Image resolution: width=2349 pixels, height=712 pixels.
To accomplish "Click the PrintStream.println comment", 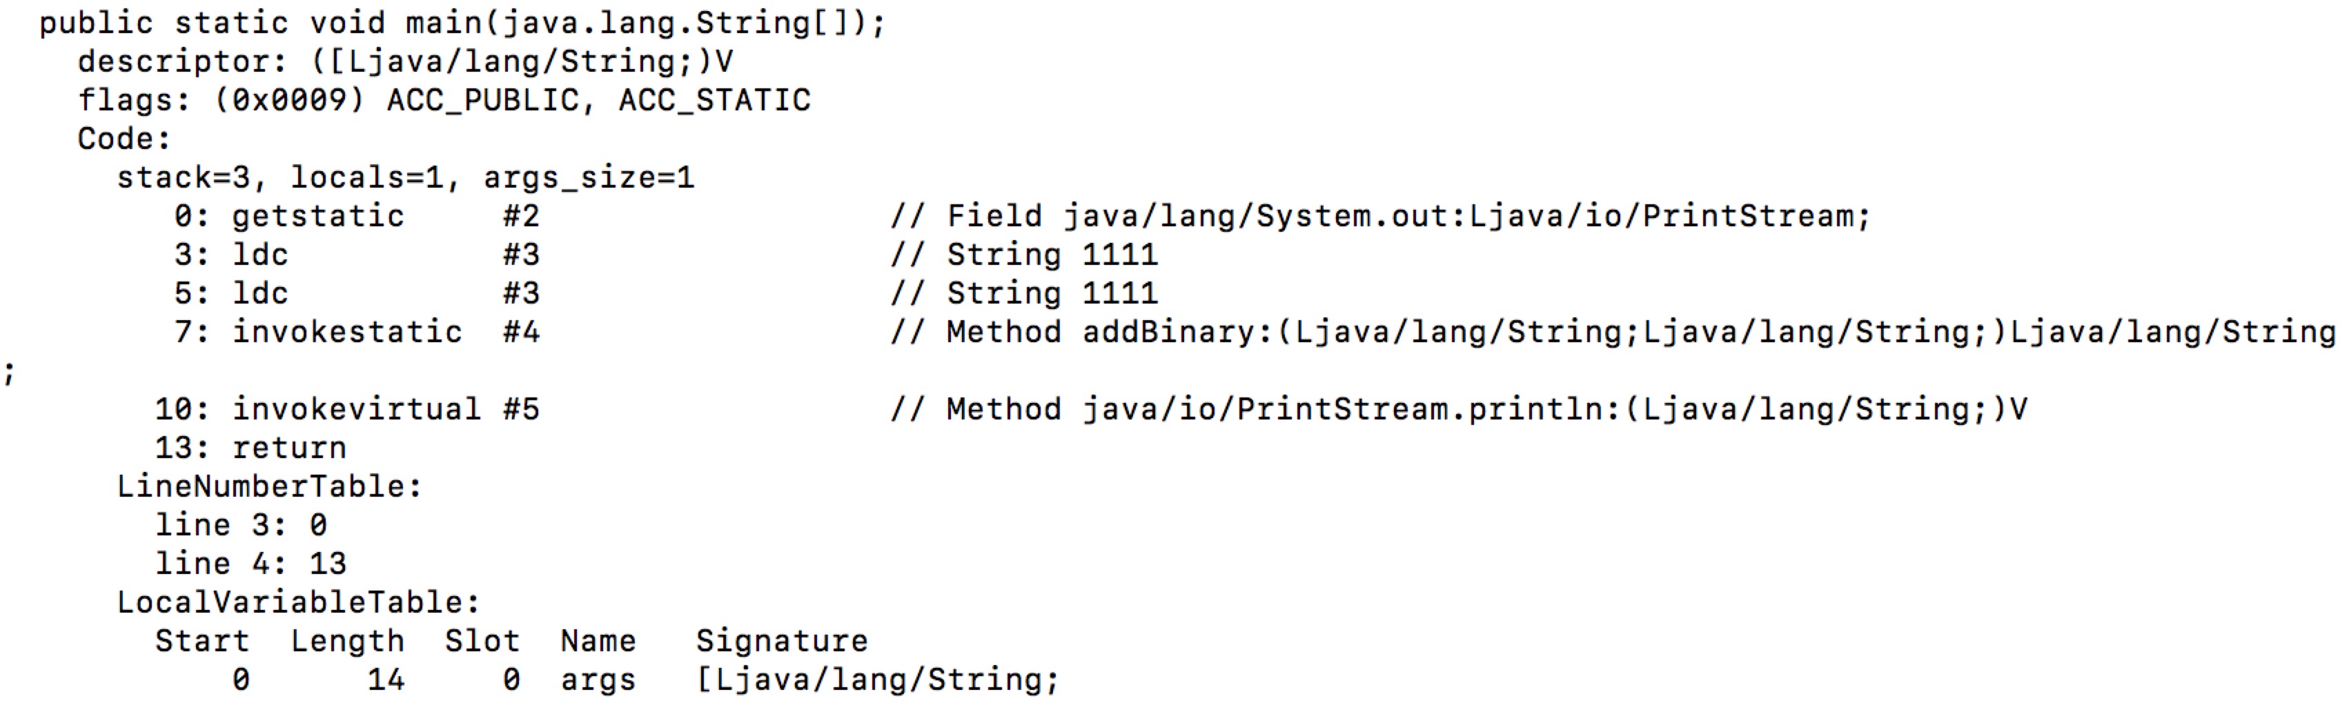I will (x=1459, y=409).
